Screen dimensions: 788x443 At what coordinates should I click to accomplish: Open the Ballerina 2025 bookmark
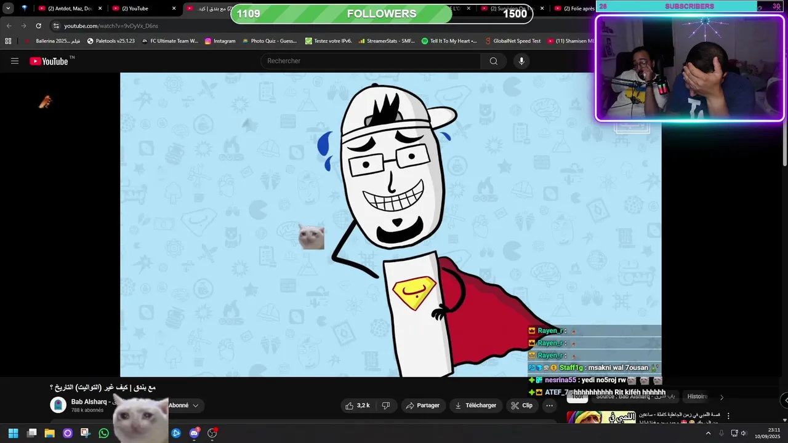click(52, 41)
